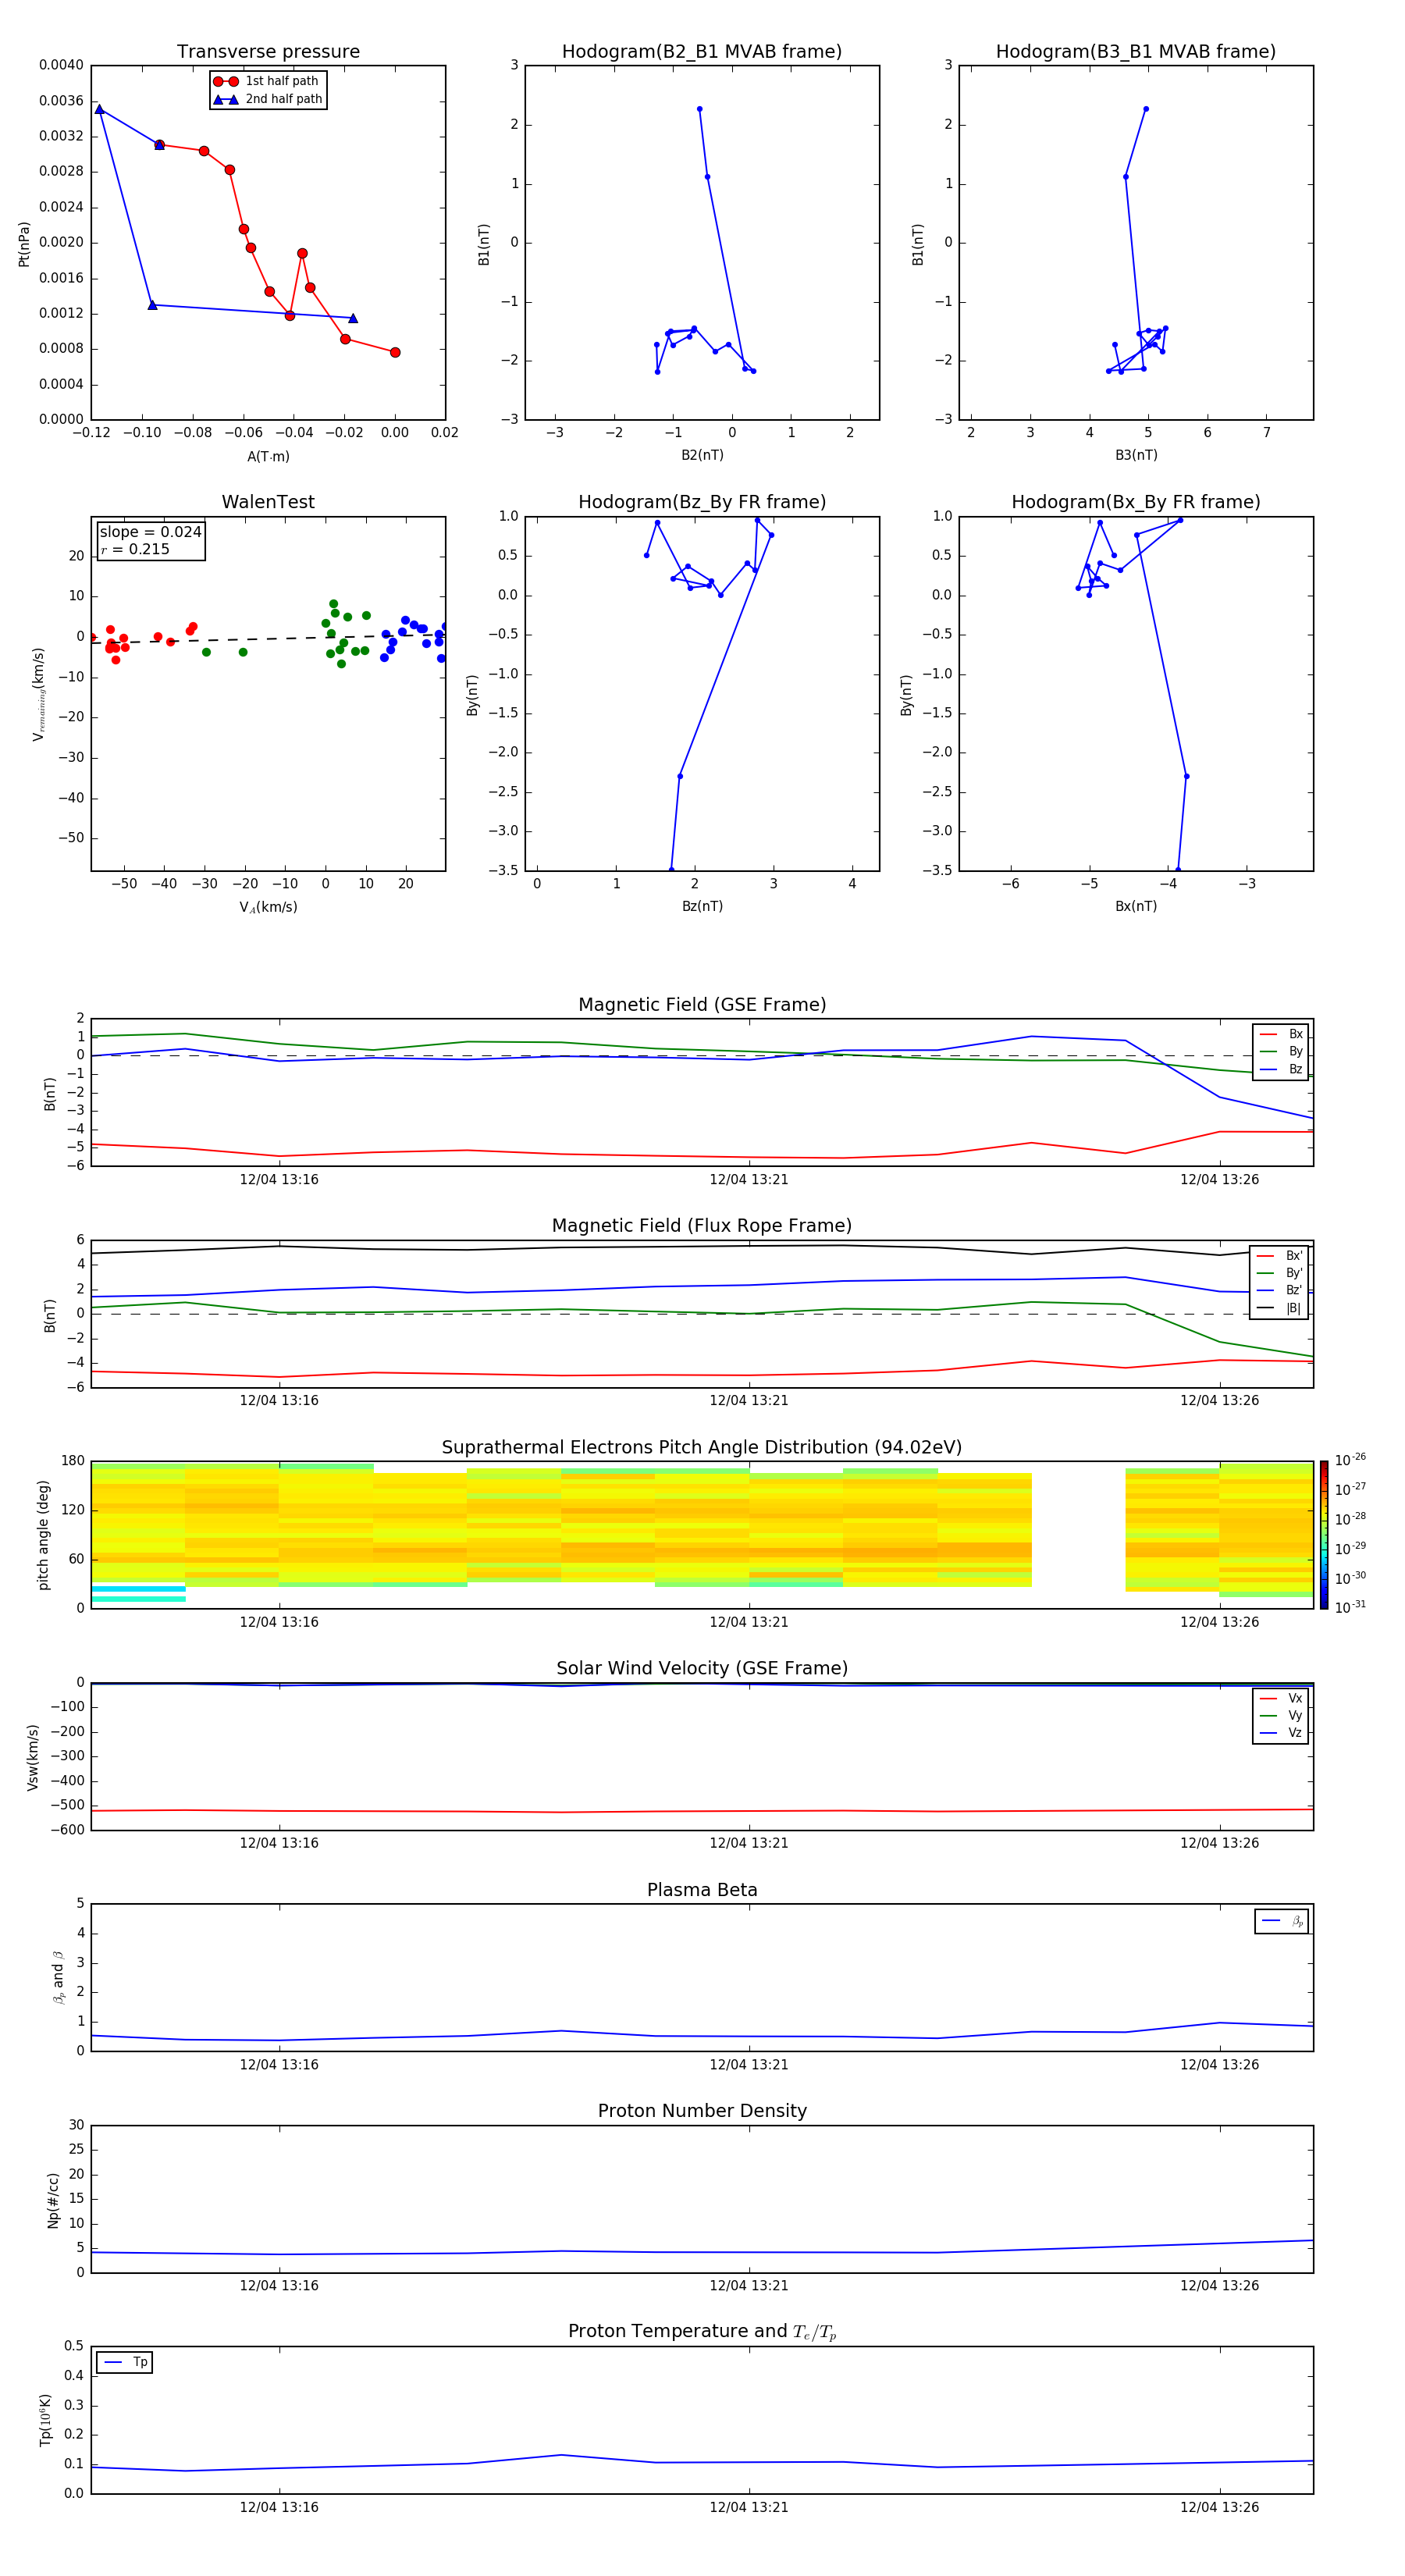
Task: Click '12/04 13:21' tick under GSE magnetic field
Action: (x=749, y=1180)
